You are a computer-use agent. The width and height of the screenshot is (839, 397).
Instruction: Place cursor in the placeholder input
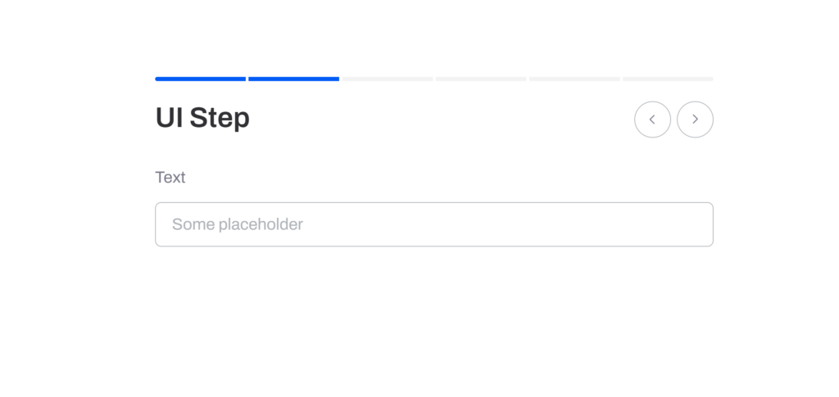click(433, 224)
